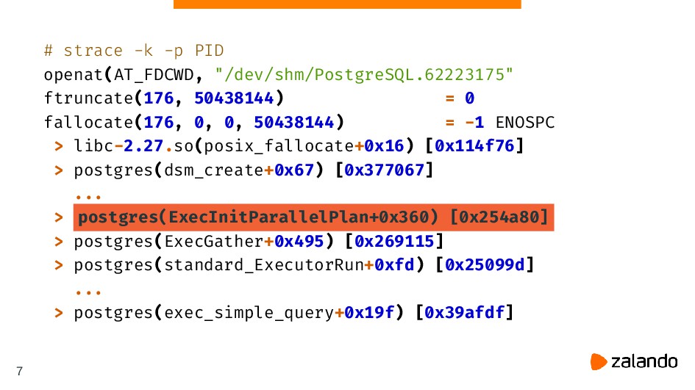The height and width of the screenshot is (390, 695).
Task: Click the '= 0' return value of ftruncate
Action: [460, 98]
